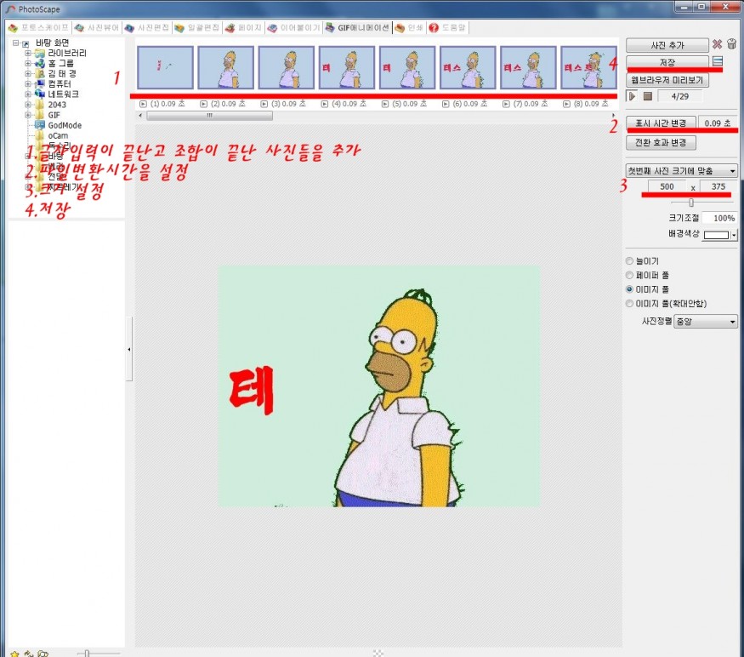Viewport: 744px width, 657px height.
Task: Click the play icon beside (4) 0.09 초
Action: click(x=325, y=104)
